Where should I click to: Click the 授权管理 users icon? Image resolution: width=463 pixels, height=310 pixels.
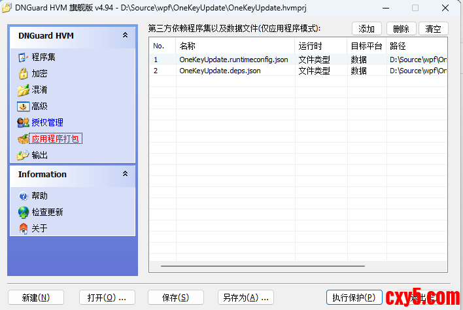pyautogui.click(x=23, y=122)
